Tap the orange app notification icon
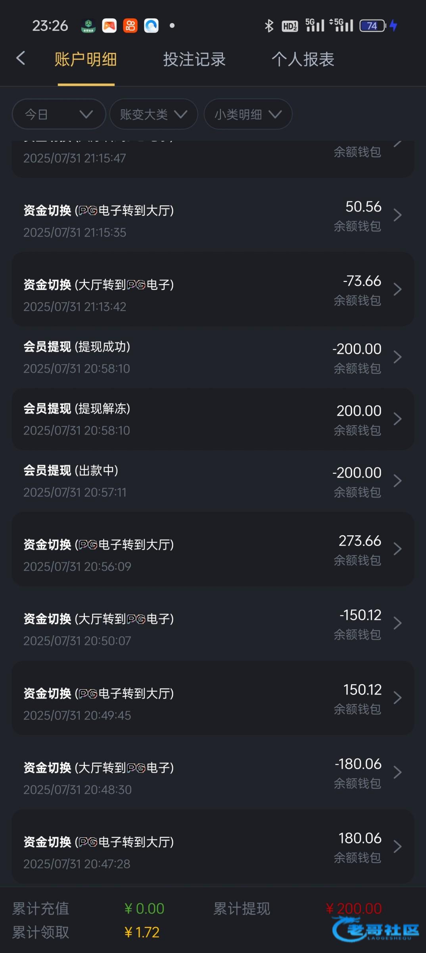The height and width of the screenshot is (953, 426). pos(130,26)
